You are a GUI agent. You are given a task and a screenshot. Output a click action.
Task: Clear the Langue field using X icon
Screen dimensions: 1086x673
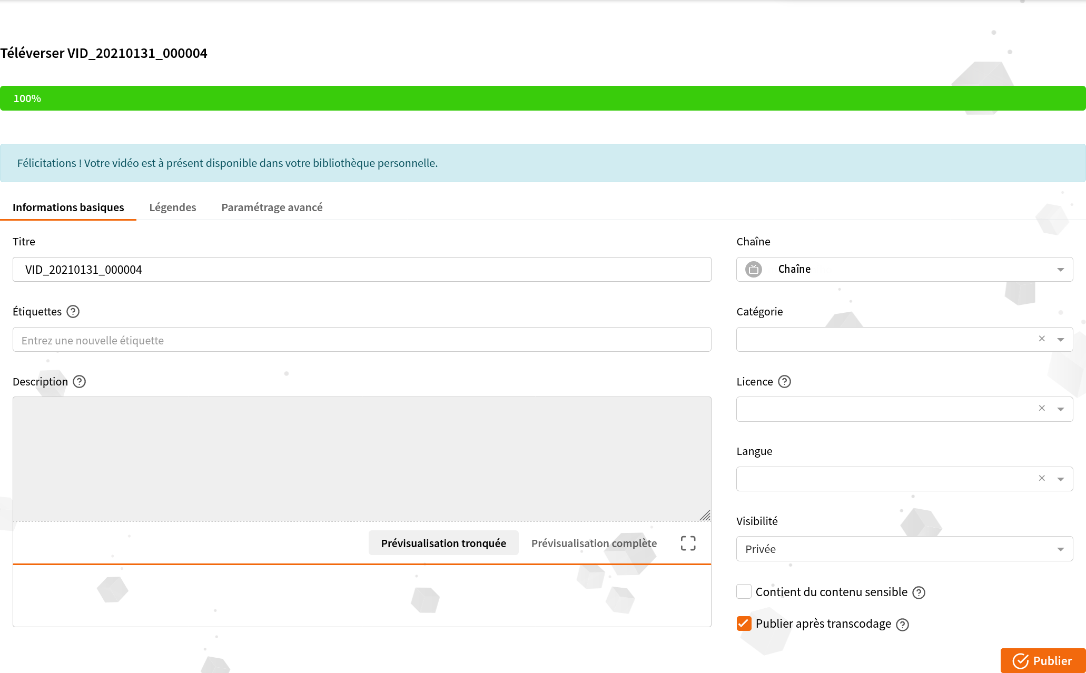click(x=1041, y=479)
